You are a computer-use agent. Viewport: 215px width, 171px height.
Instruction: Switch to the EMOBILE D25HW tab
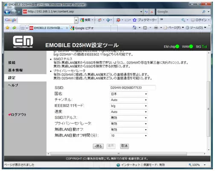pos(49,28)
